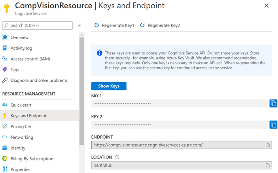
Task: Select Keys and Endpoint menu item
Action: tap(40, 116)
